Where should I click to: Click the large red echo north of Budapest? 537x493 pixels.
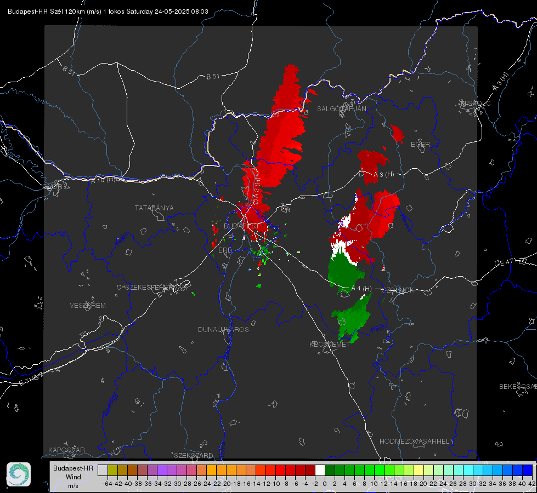[x=280, y=137]
